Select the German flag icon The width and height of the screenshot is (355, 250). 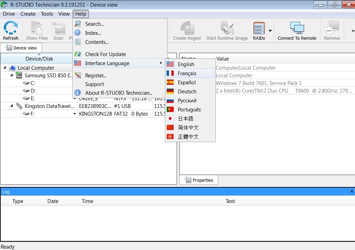[x=170, y=92]
